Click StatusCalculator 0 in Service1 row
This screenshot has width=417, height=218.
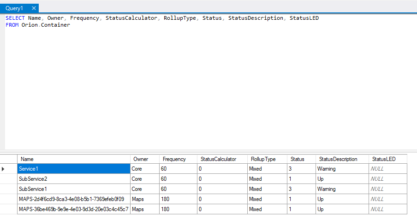coord(222,169)
